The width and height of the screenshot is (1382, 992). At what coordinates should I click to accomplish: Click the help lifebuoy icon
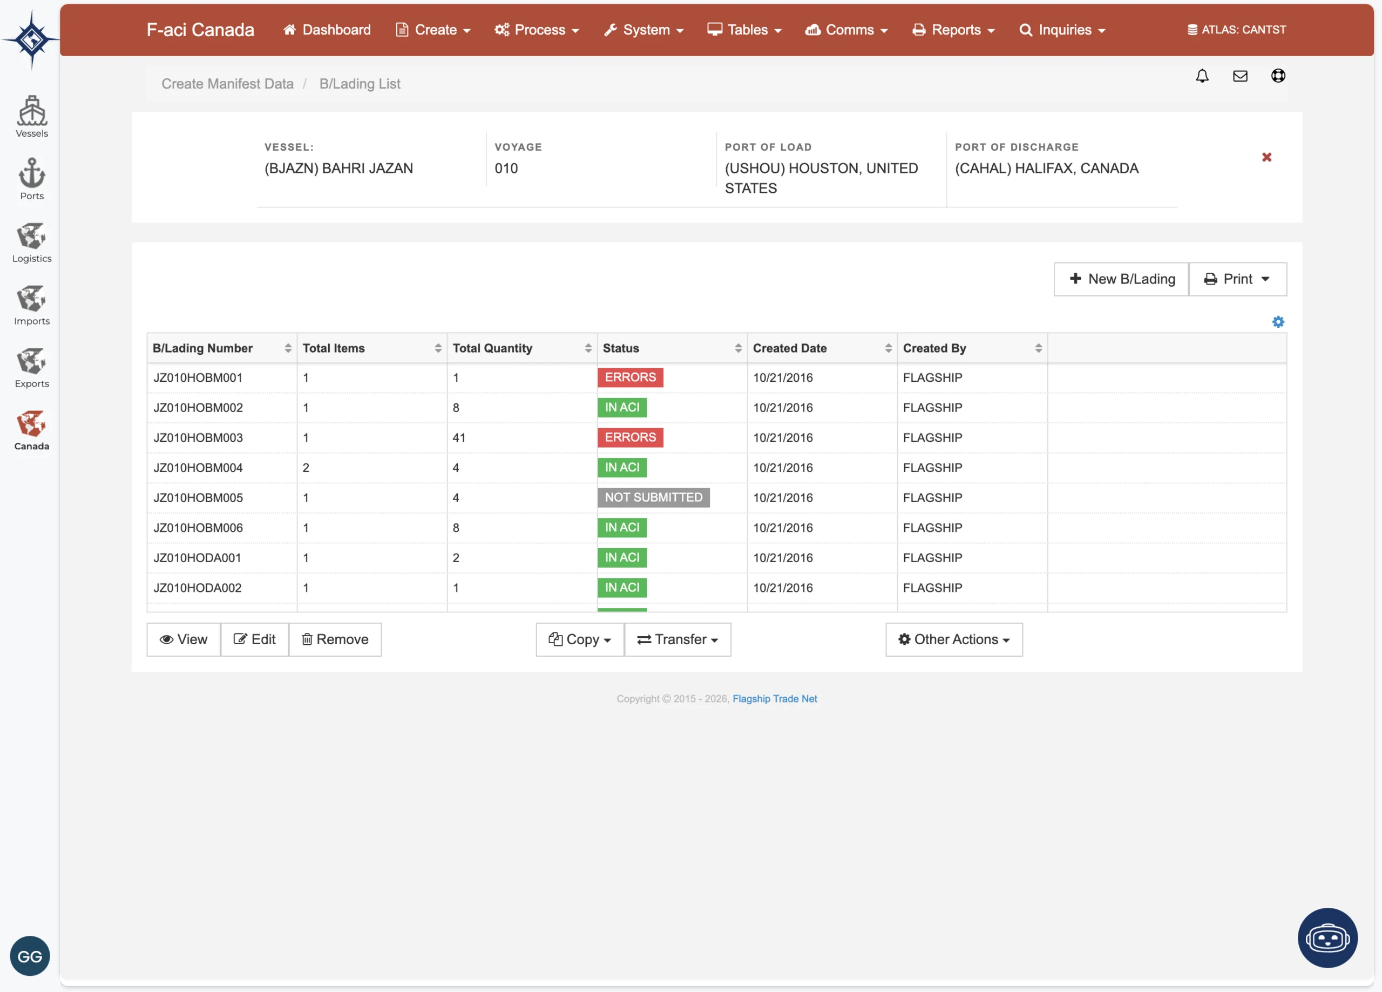click(x=1278, y=76)
